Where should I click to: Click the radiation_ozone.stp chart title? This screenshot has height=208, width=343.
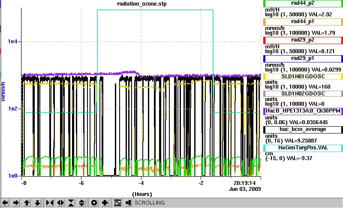[x=142, y=4]
